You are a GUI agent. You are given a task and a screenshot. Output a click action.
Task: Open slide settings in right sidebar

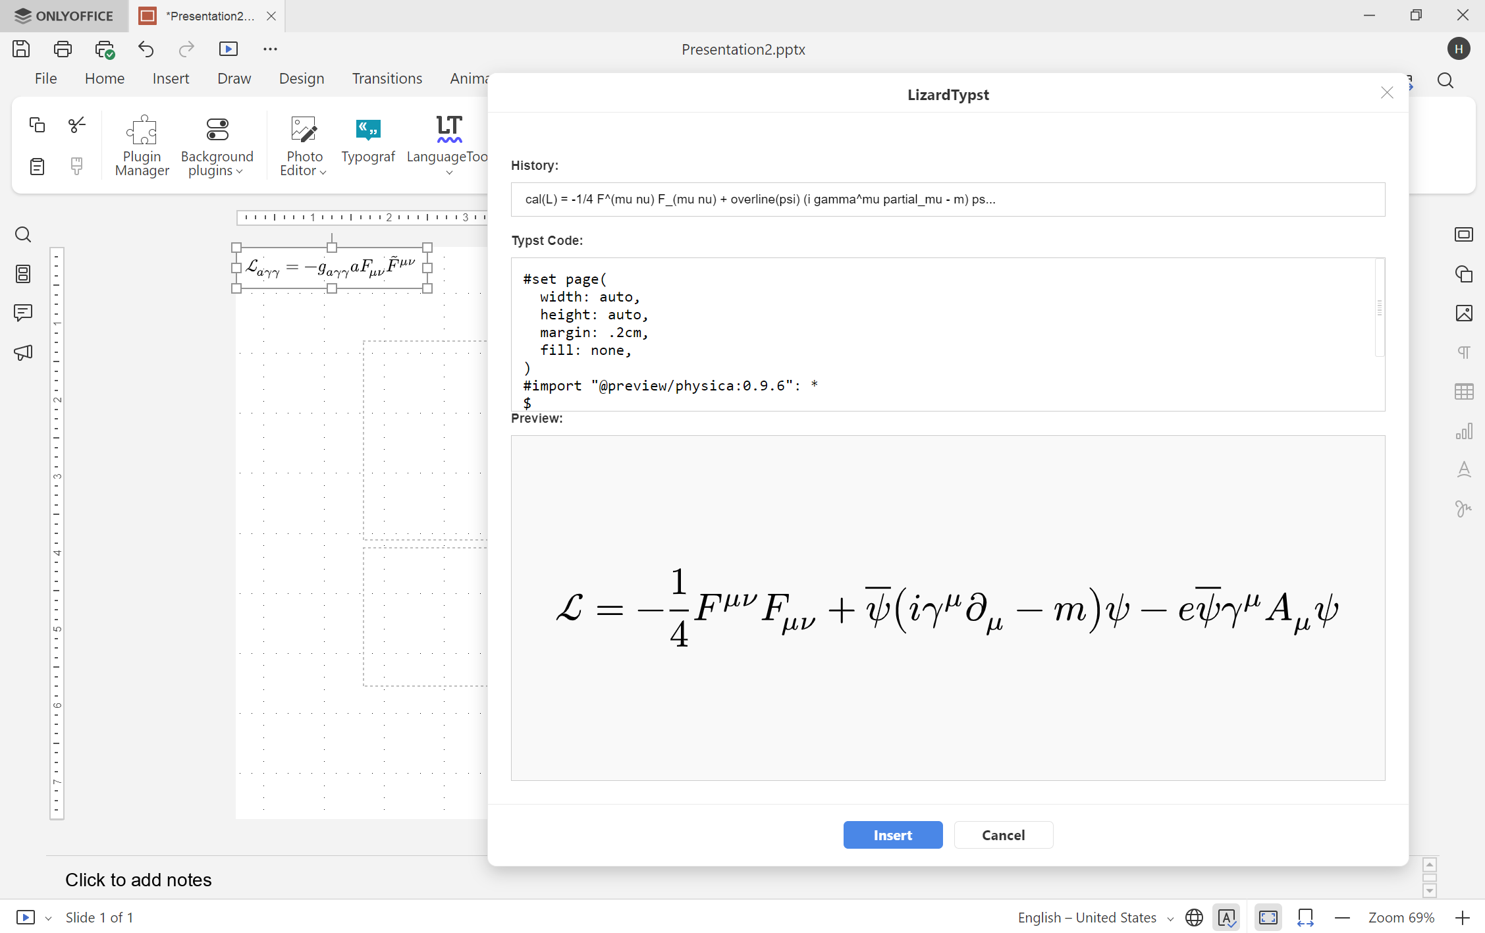coord(1465,234)
